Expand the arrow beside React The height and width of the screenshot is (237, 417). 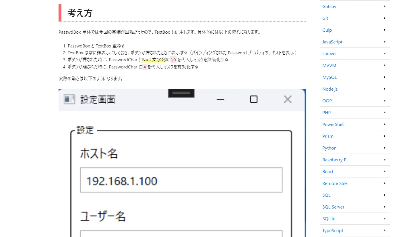click(x=385, y=171)
